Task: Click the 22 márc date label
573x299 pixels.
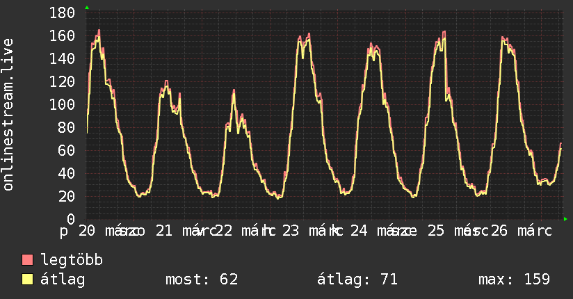Action: 245,231
